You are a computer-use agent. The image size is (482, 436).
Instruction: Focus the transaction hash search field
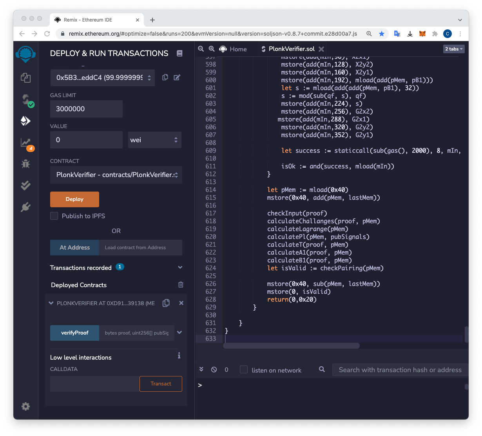tap(400, 370)
